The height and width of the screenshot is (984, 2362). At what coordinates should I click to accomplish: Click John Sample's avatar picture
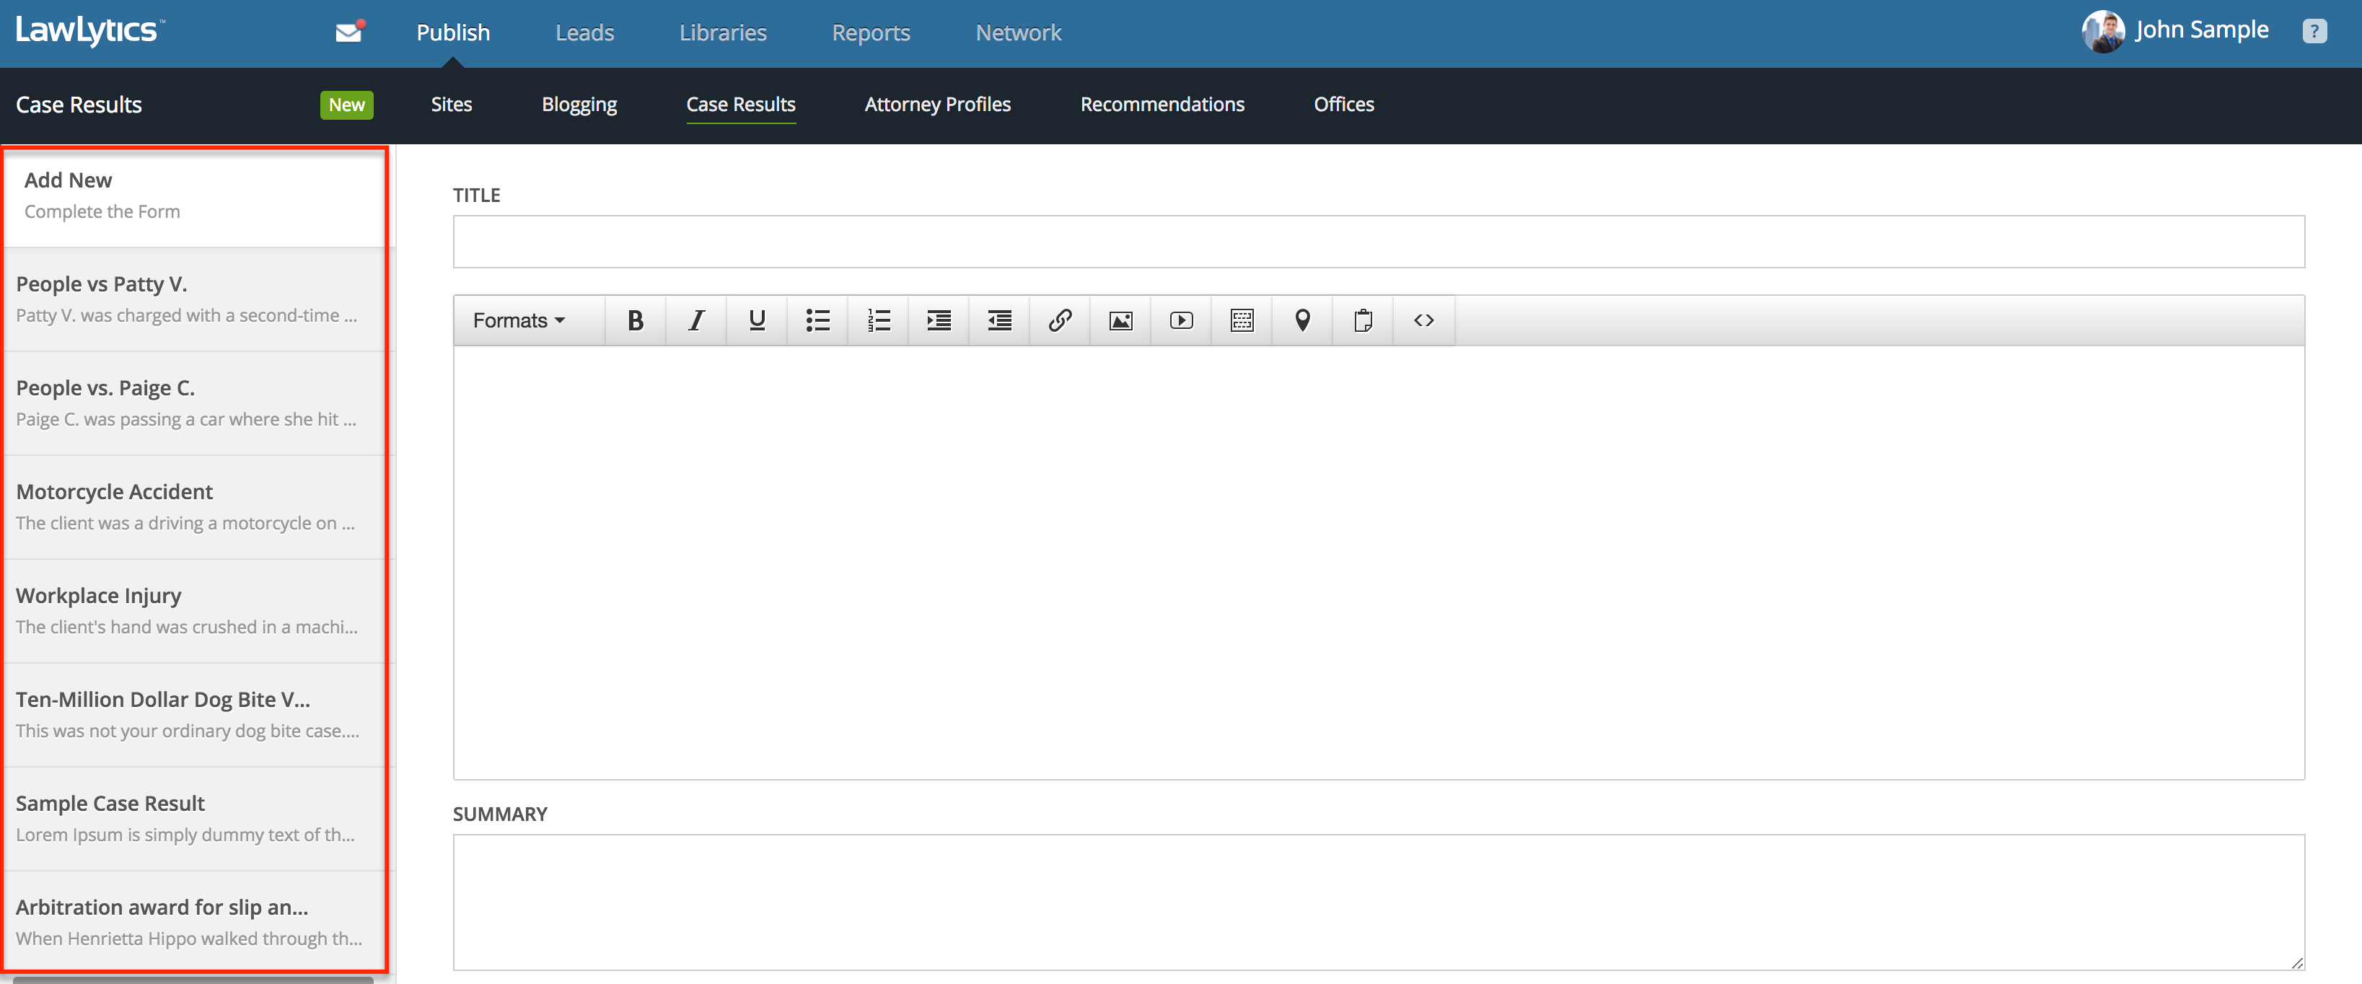[2102, 31]
